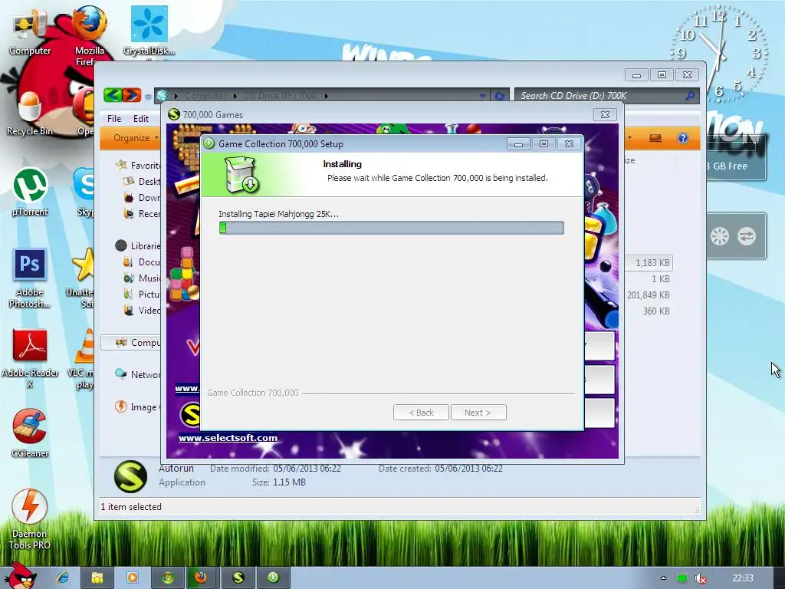
Task: Click the swap arrows icon in desktop gadget
Action: [747, 236]
